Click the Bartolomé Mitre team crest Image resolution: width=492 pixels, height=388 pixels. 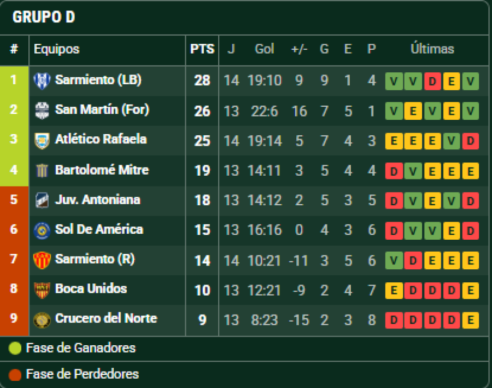coord(42,170)
